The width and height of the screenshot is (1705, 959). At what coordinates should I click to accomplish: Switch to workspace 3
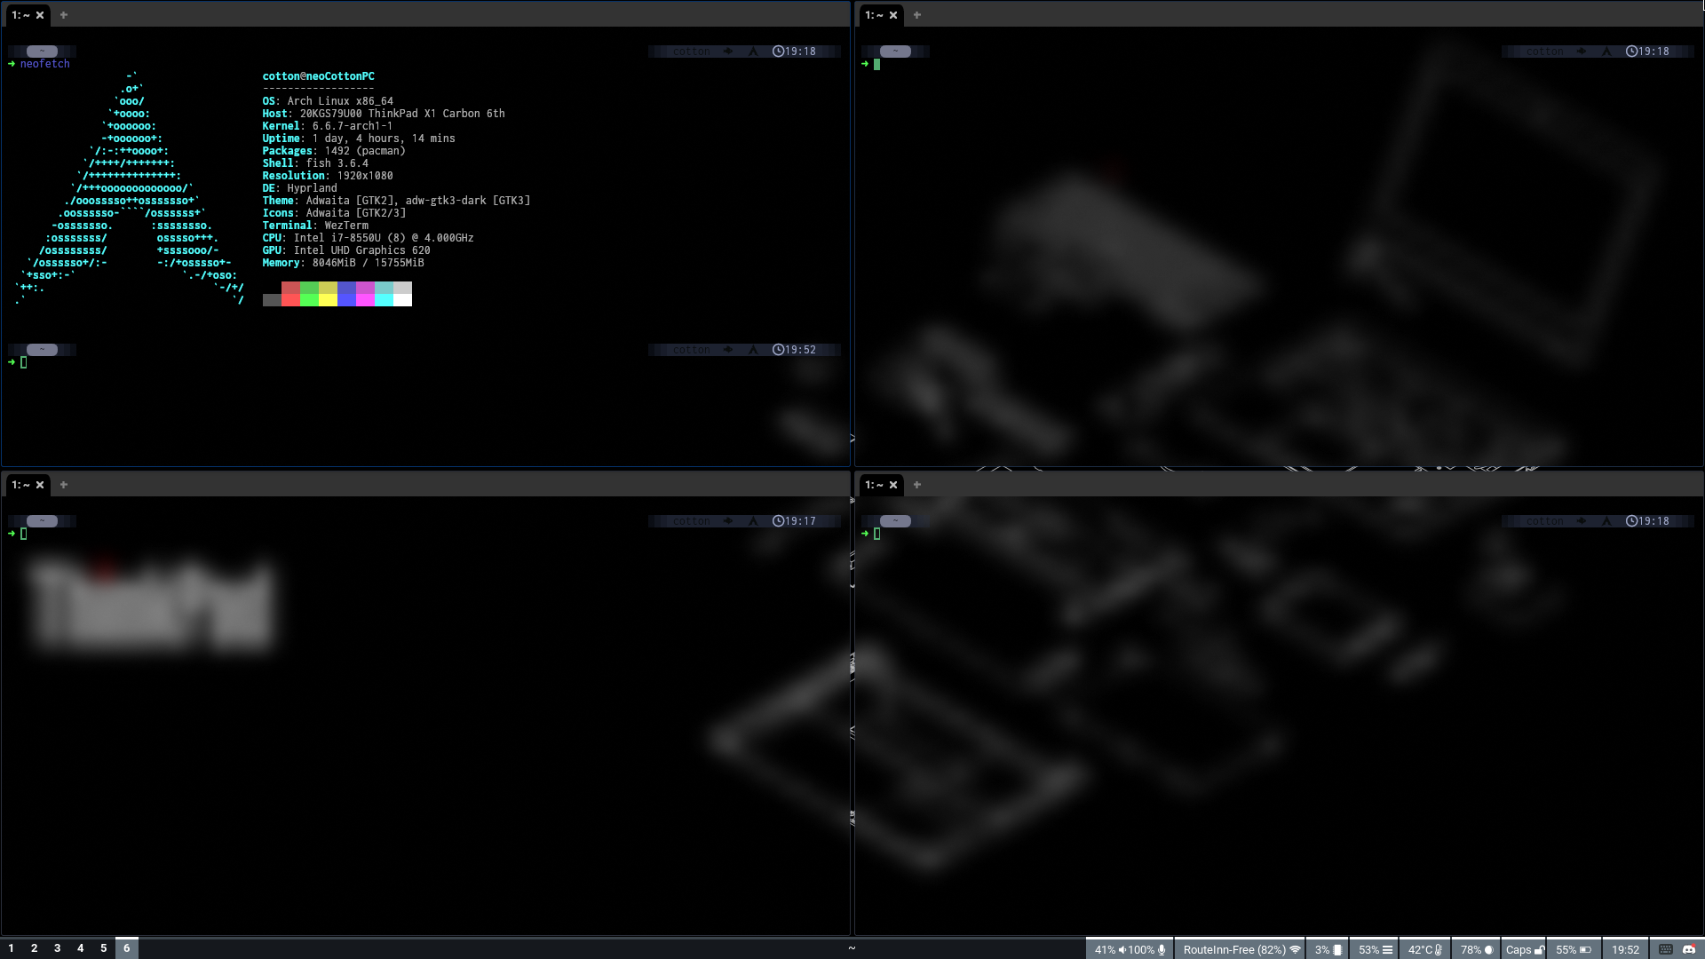58,948
